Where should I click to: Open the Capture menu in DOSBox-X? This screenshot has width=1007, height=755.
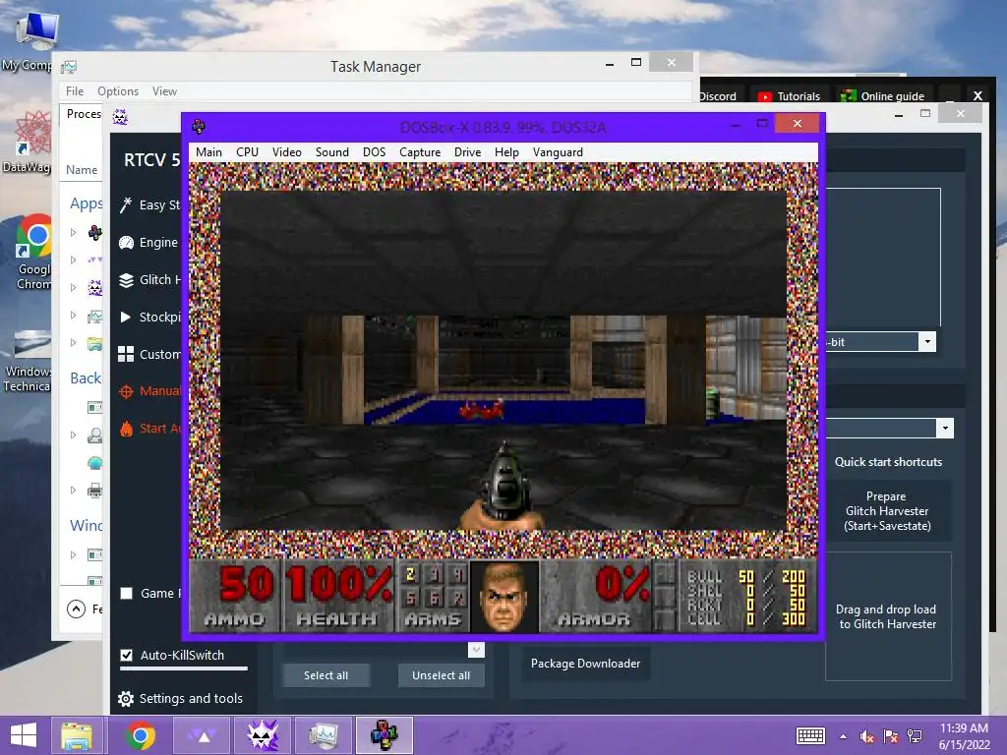(420, 152)
